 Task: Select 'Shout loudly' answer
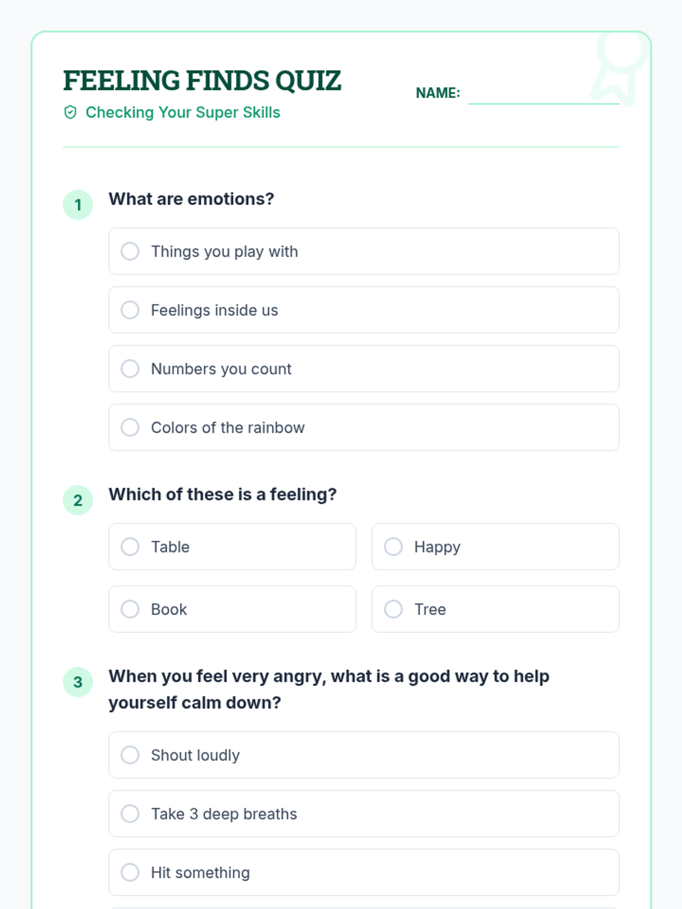364,755
